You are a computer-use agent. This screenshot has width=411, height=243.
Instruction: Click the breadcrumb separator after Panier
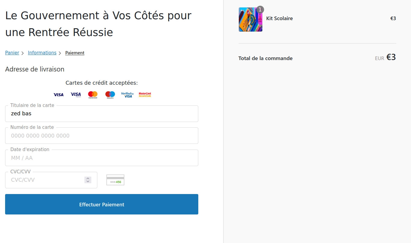click(x=23, y=53)
